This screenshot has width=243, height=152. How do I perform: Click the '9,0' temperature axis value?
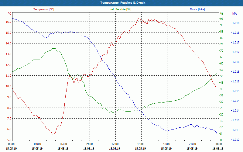pyautogui.click(x=9, y=97)
